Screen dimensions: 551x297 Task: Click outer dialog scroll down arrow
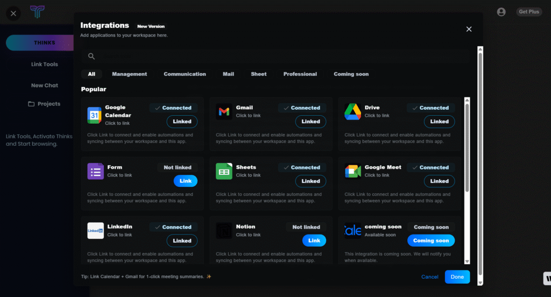pyautogui.click(x=480, y=282)
